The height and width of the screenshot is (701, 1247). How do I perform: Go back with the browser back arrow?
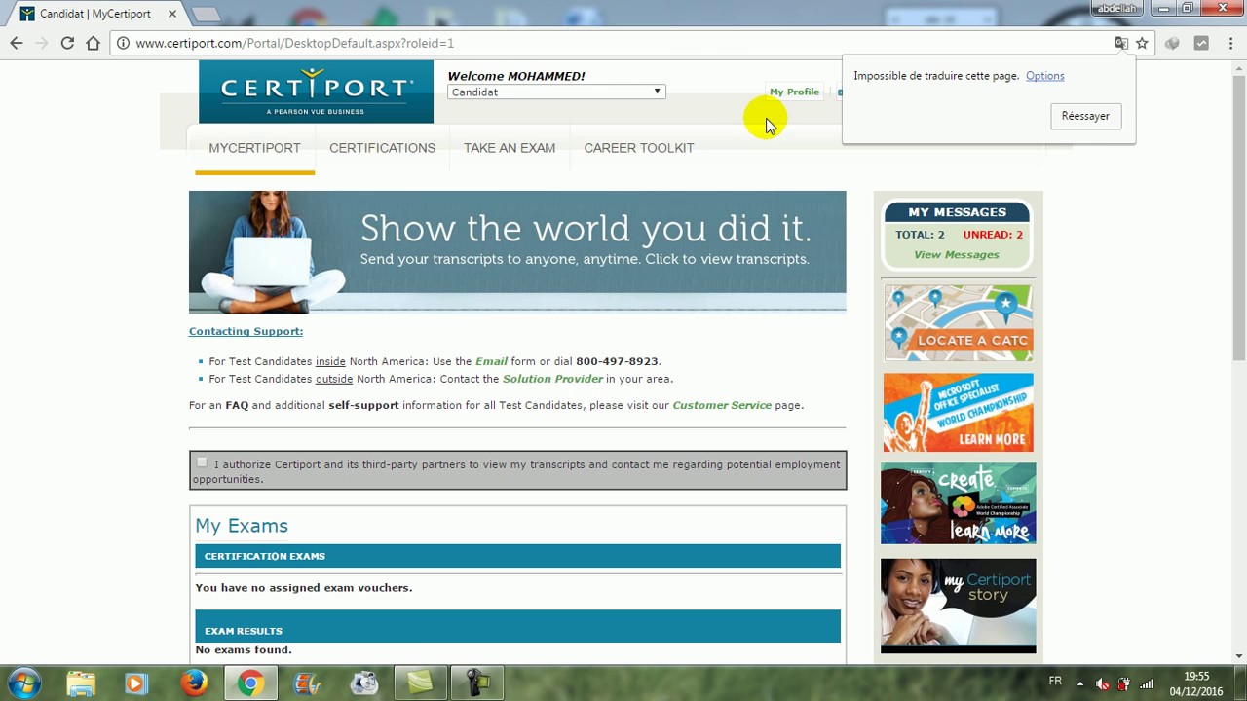click(x=17, y=43)
